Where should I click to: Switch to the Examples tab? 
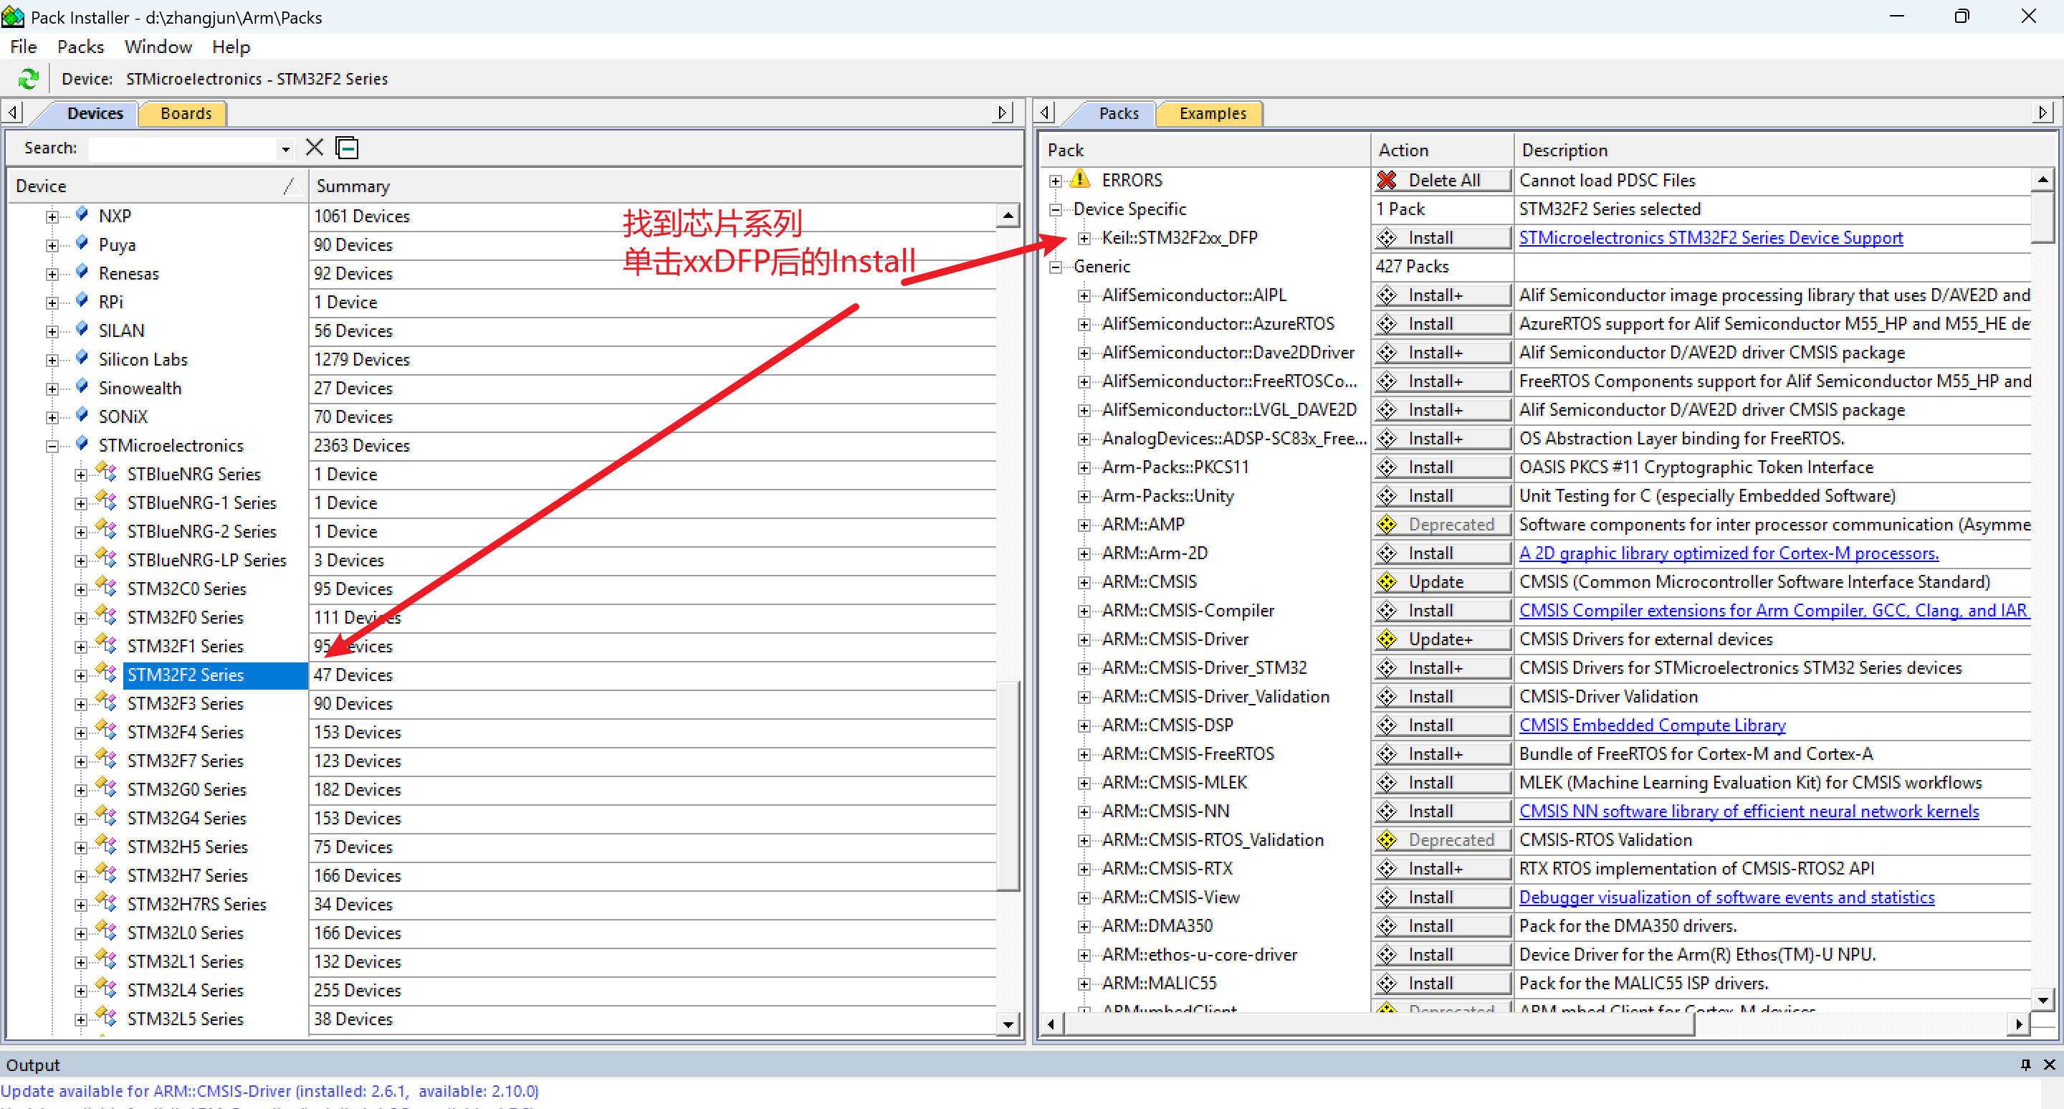(x=1211, y=113)
